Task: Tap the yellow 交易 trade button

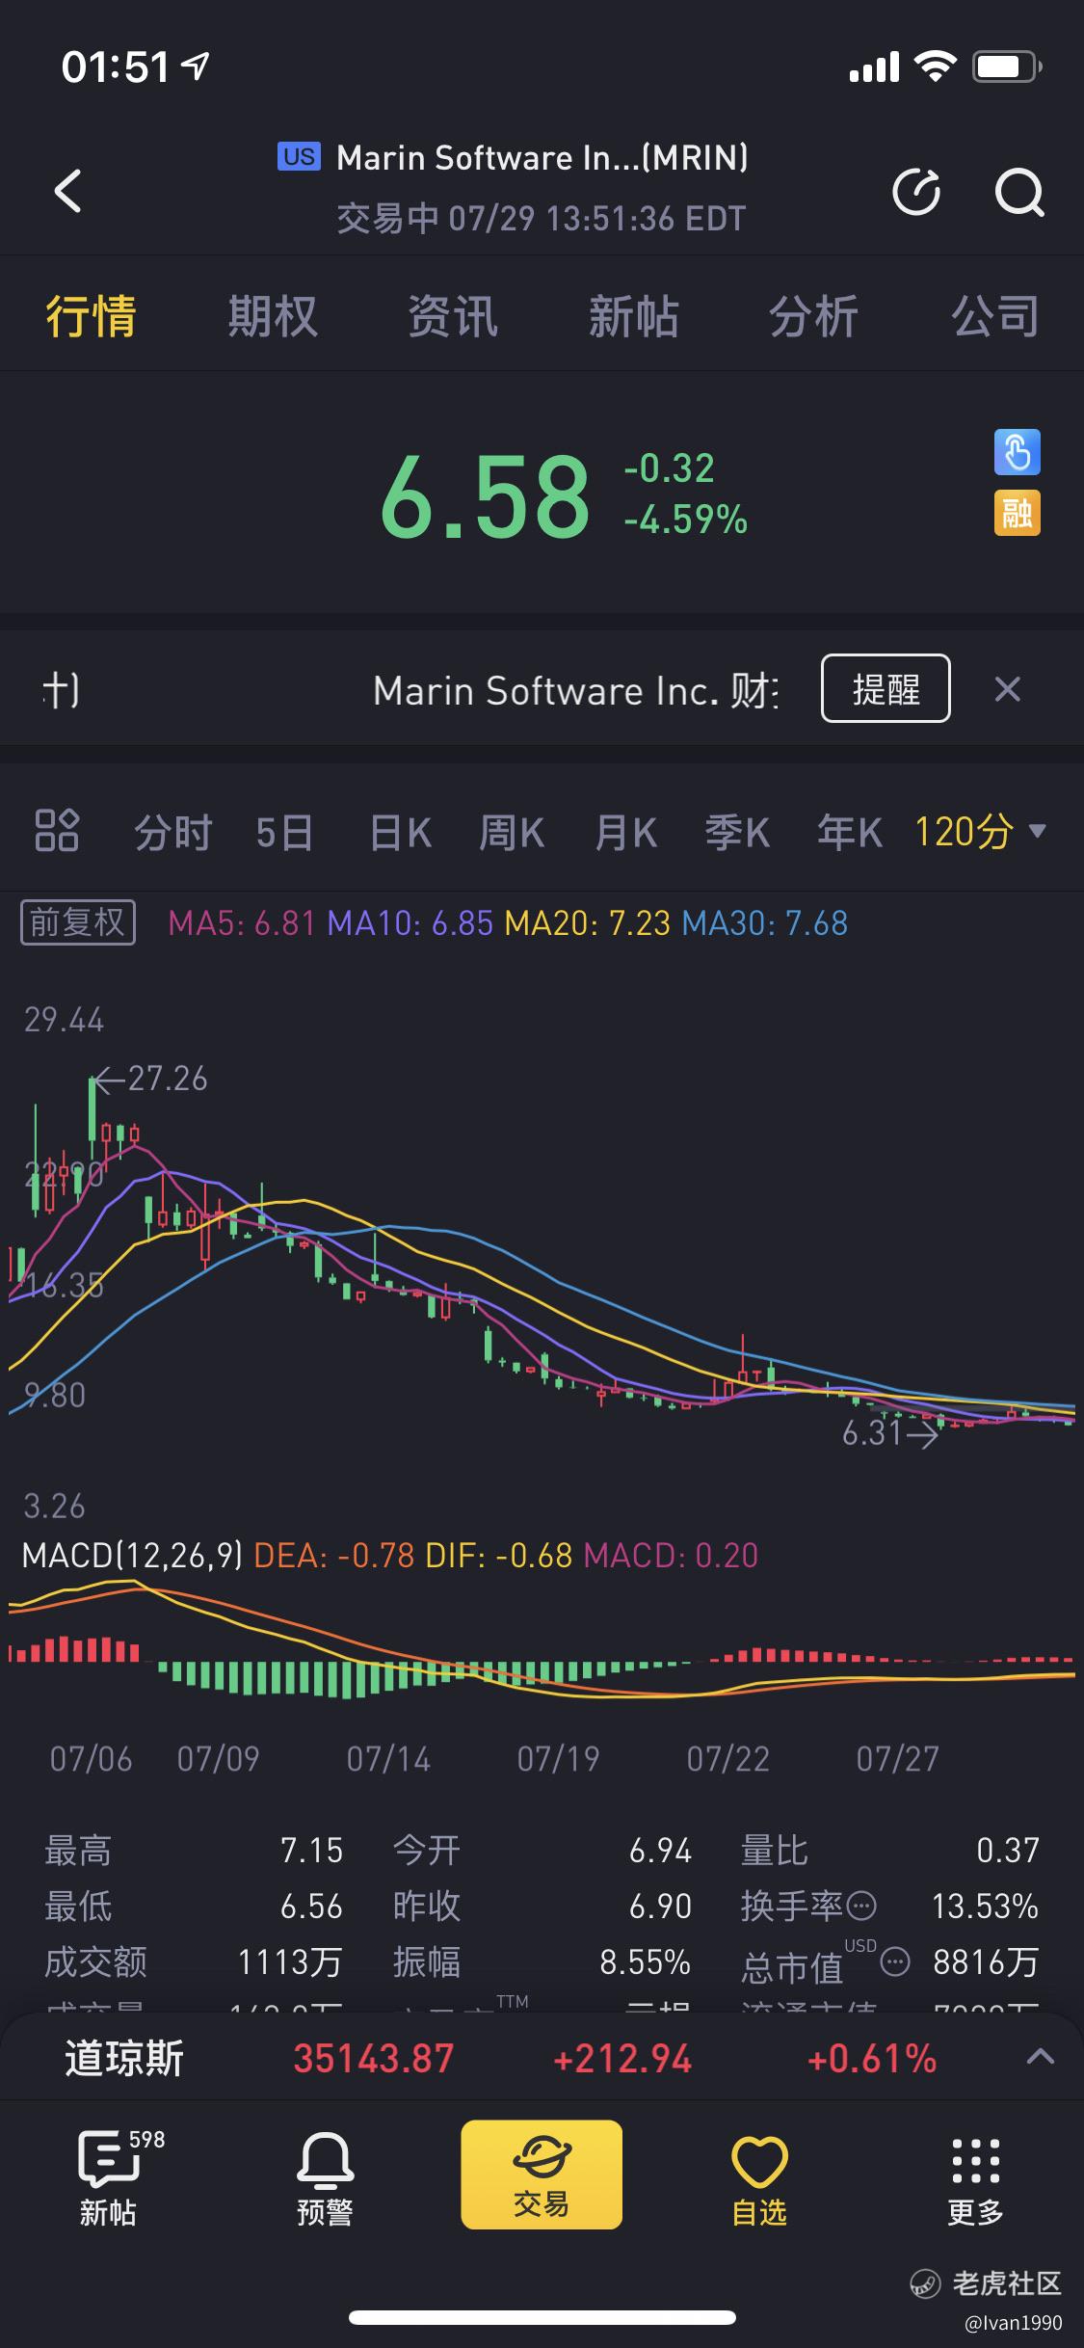Action: coord(542,2174)
